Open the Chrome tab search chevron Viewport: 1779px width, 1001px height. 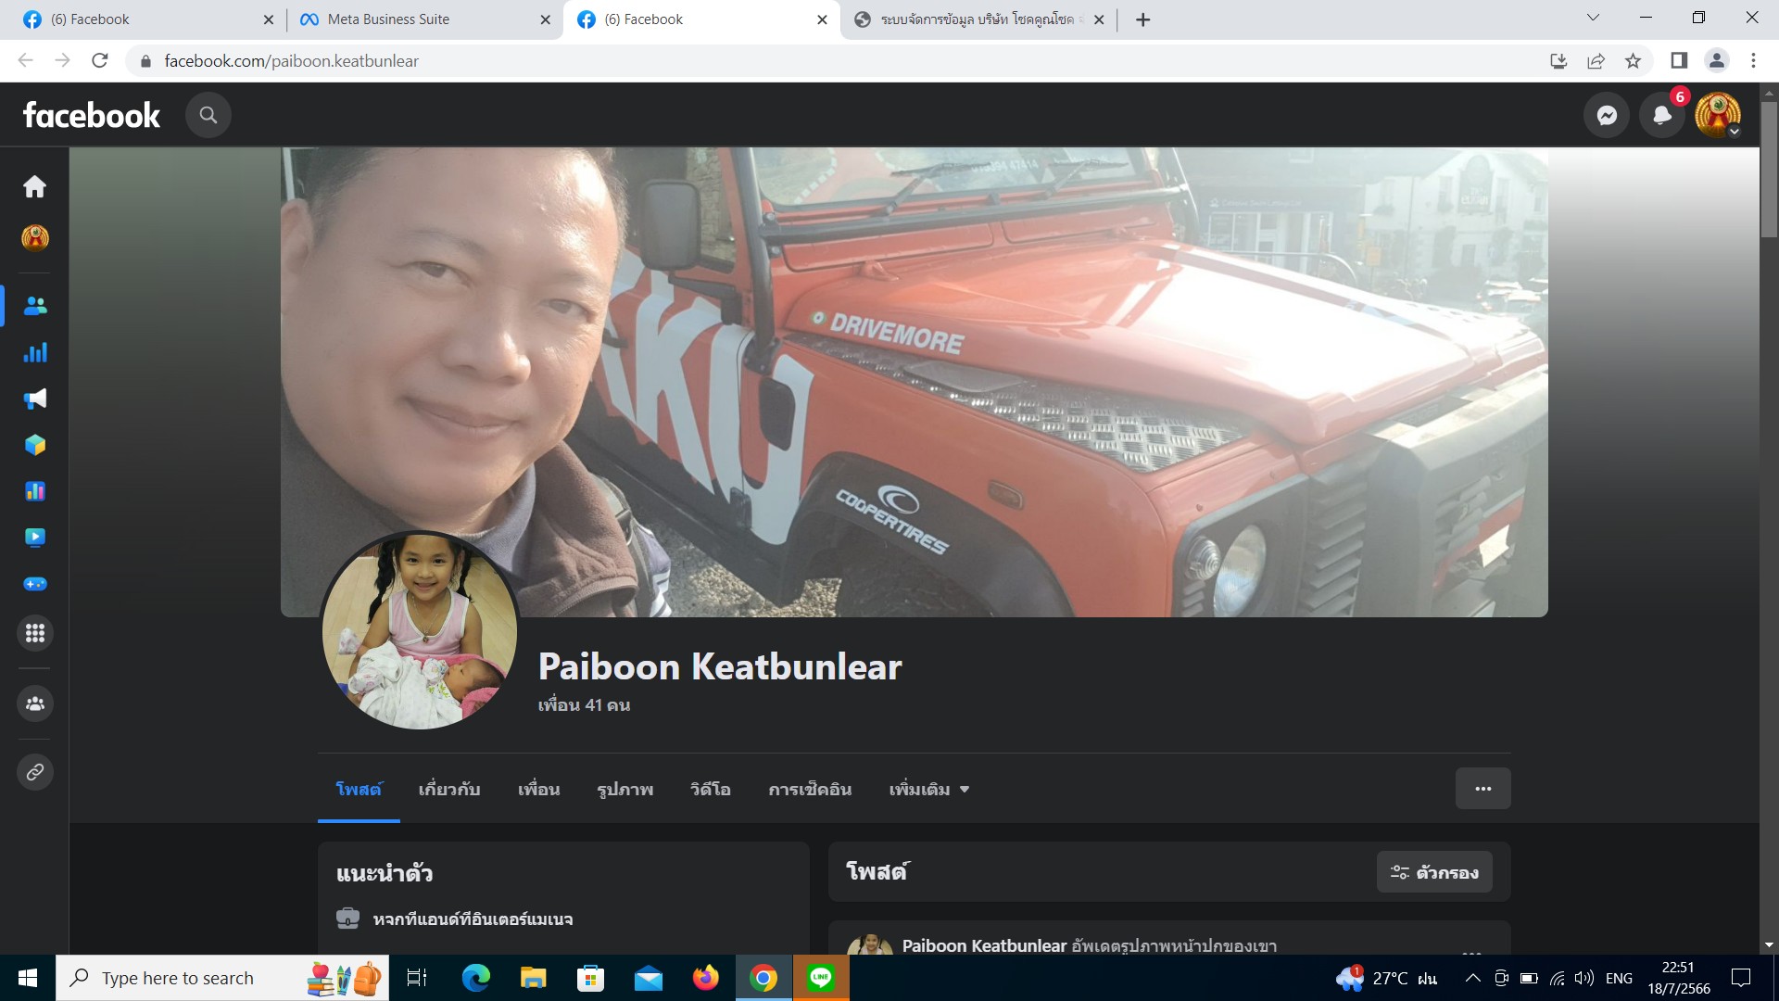pos(1593,18)
